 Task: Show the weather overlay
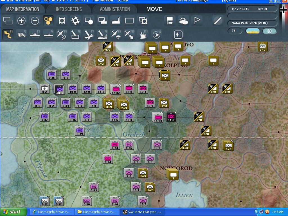[183, 21]
